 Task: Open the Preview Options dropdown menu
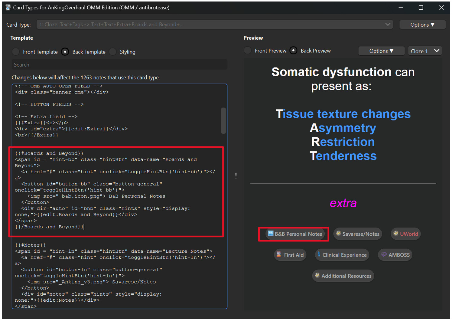tap(381, 51)
